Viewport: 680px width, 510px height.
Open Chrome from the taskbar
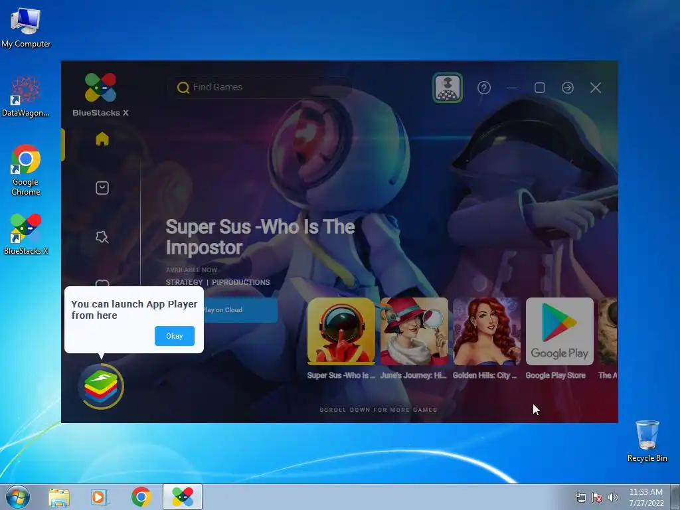pos(141,497)
